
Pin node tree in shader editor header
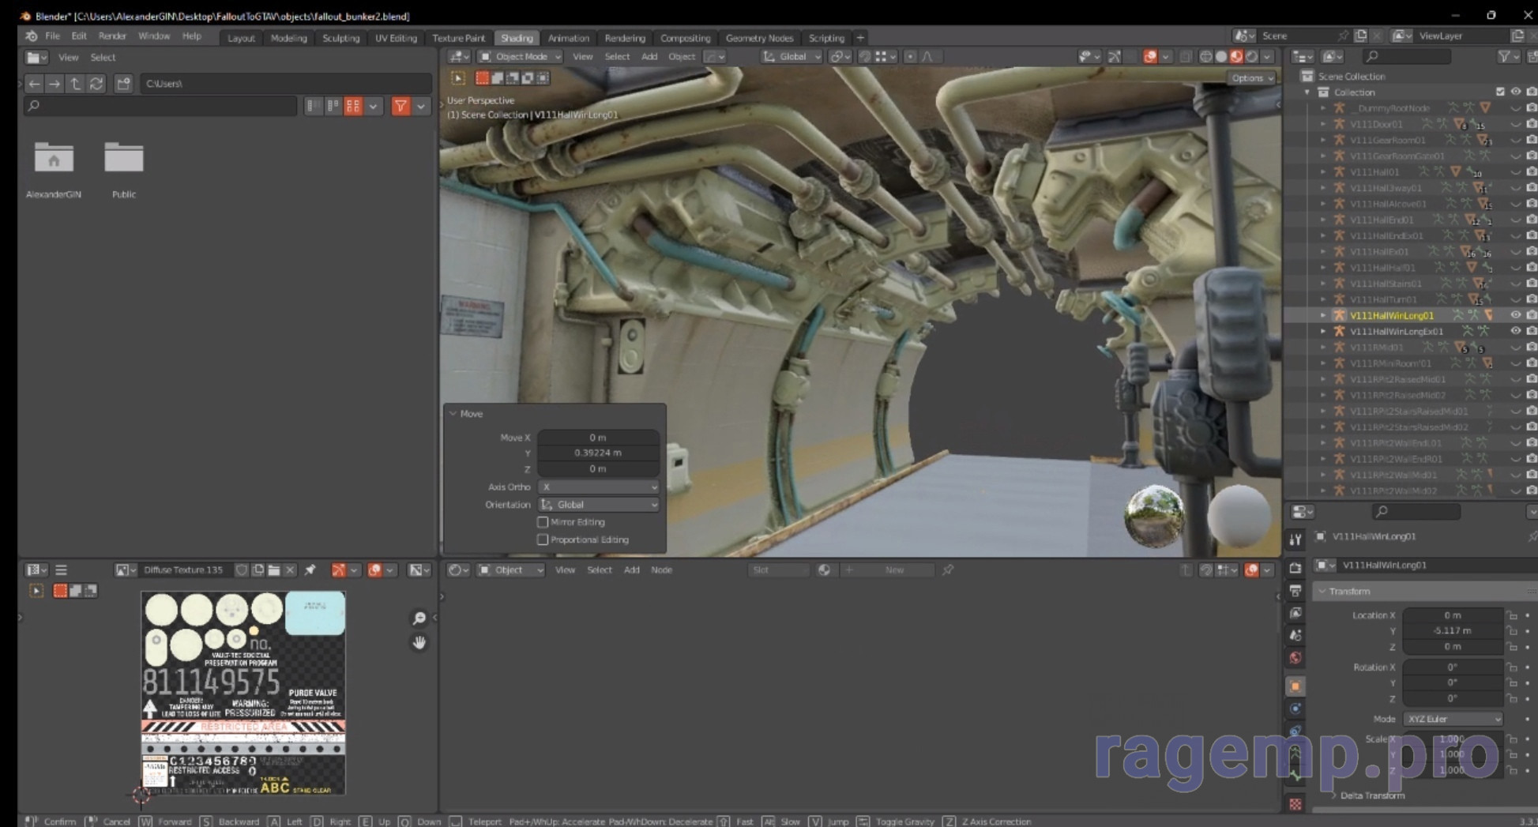point(948,570)
